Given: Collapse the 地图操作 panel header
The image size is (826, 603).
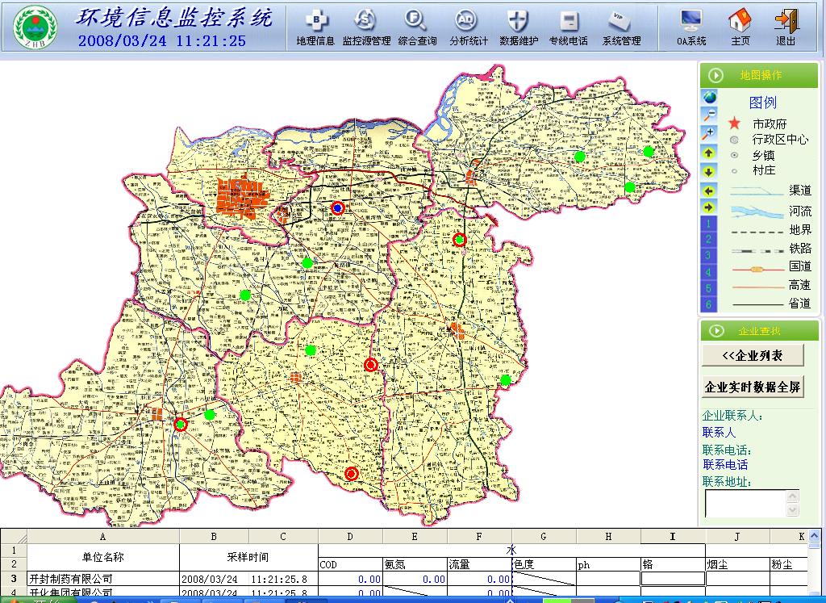Looking at the screenshot, I should tap(715, 75).
